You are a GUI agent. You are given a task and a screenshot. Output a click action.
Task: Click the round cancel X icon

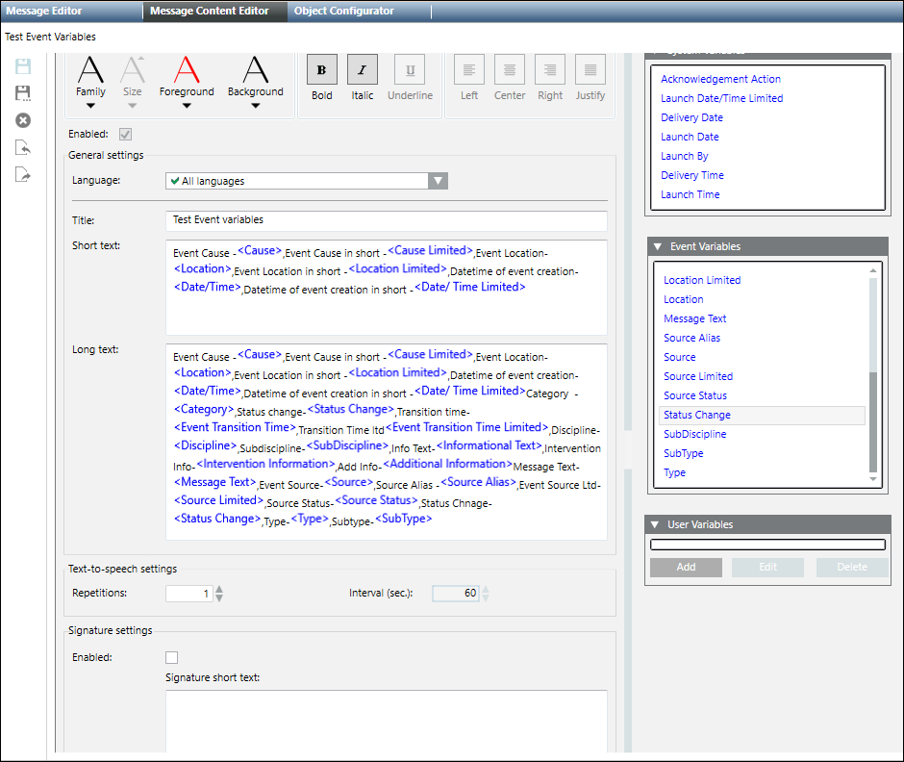23,120
